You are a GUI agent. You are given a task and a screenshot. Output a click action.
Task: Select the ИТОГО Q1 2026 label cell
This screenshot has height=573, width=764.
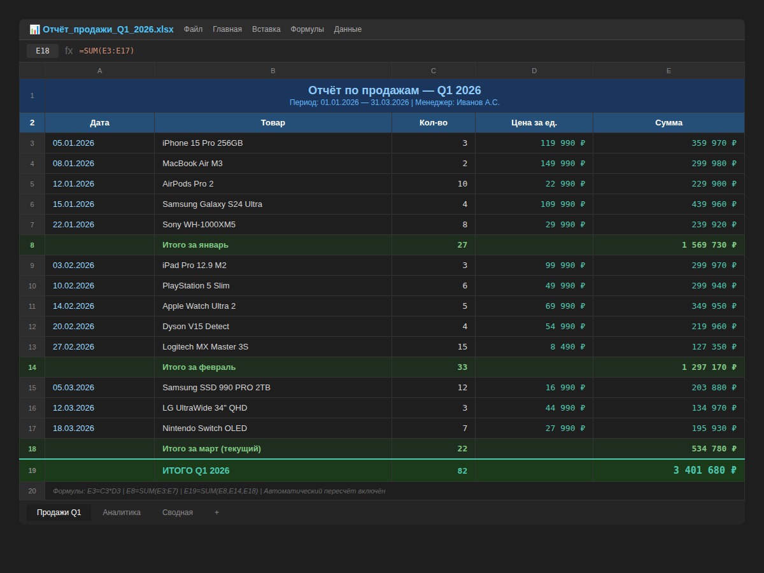point(273,470)
